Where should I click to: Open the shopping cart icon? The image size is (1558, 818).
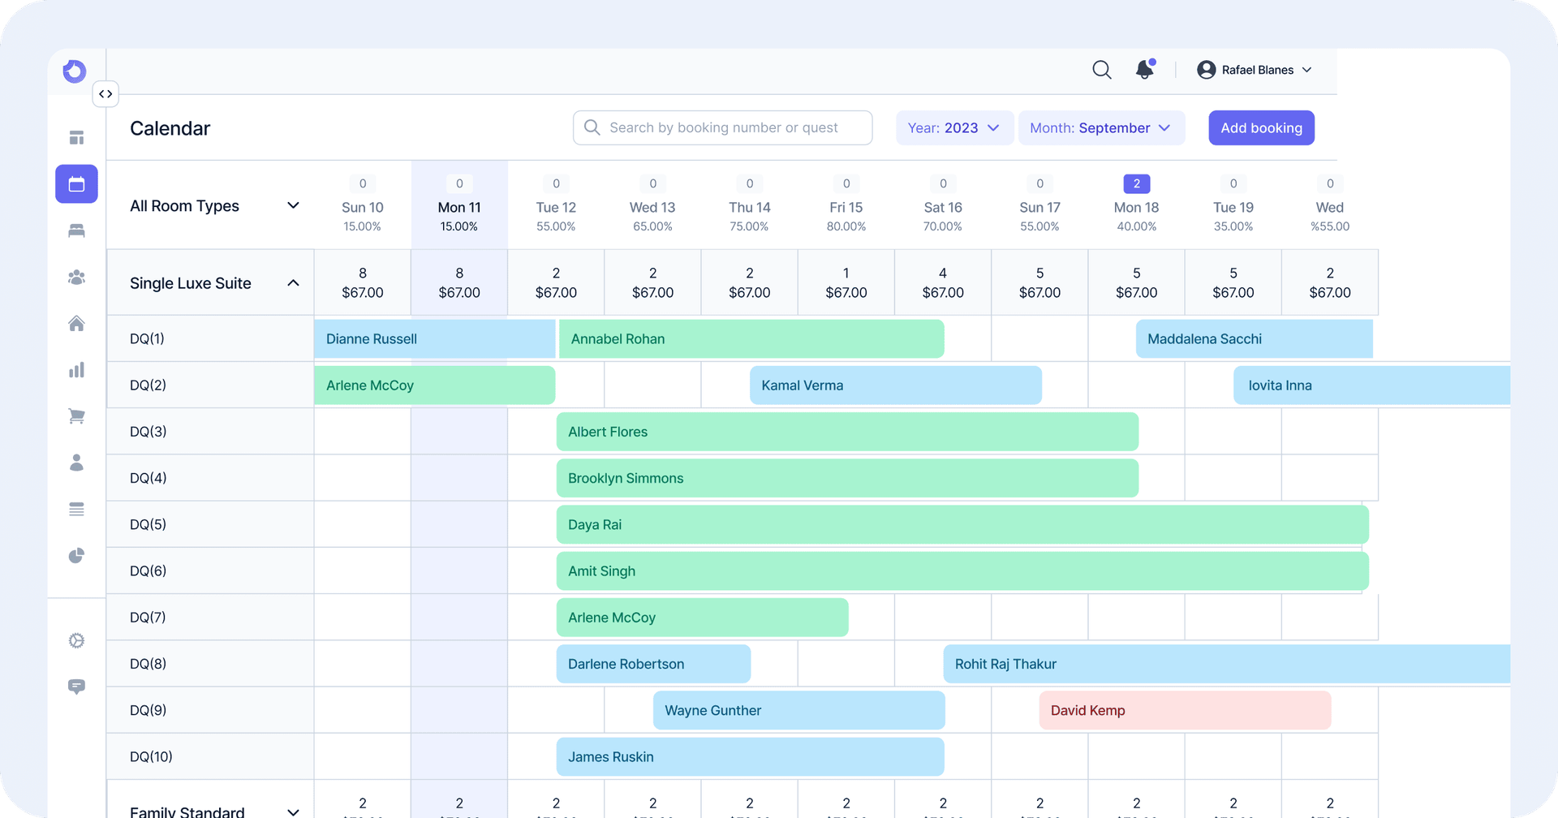[76, 416]
